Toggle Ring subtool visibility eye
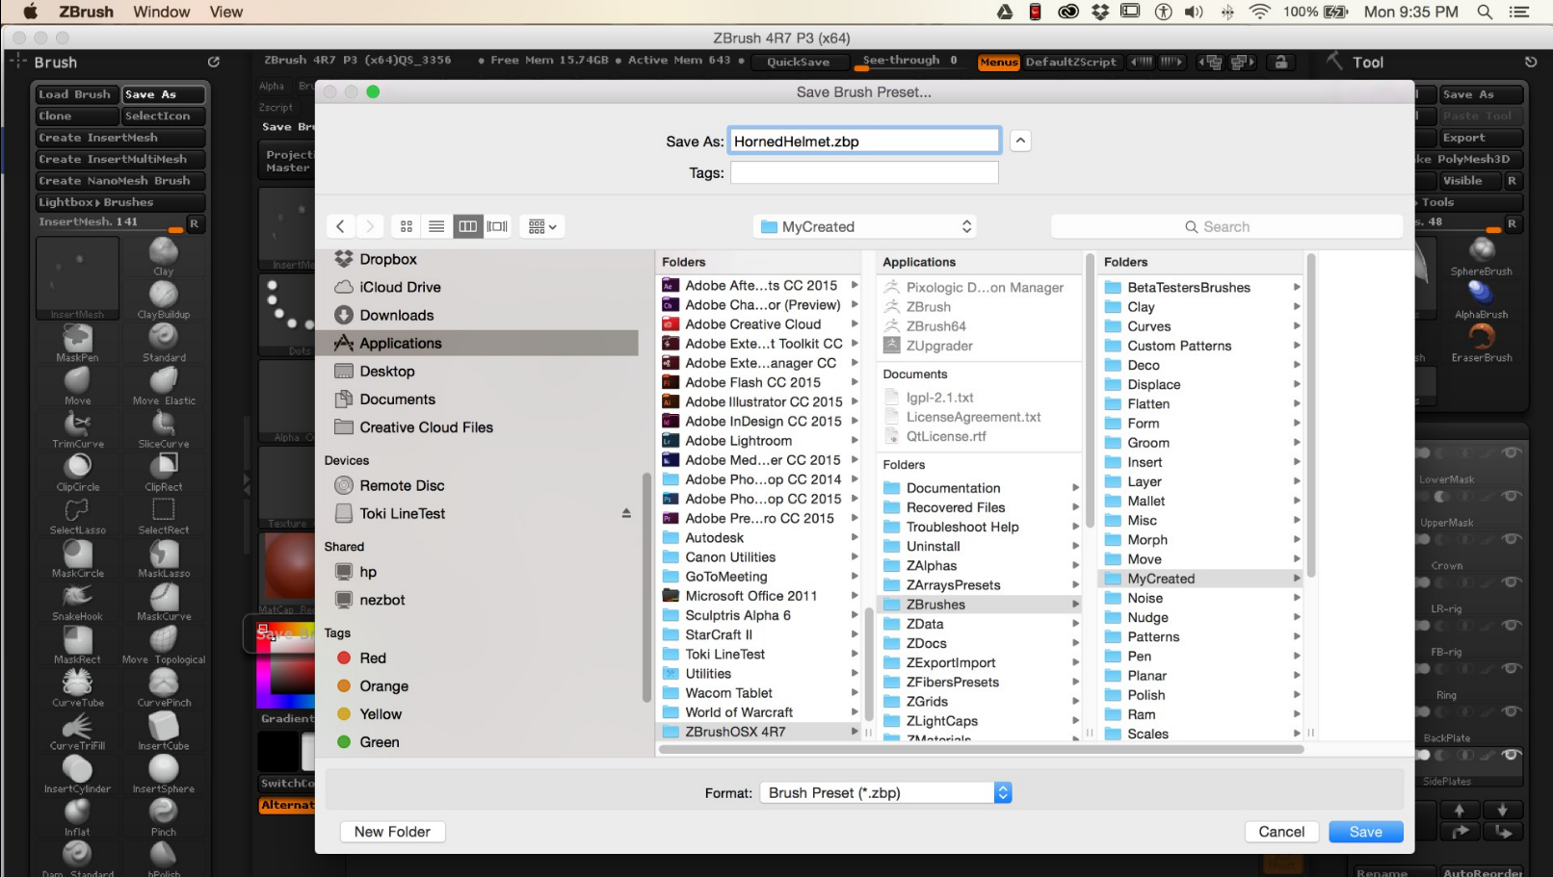 pos(1512,668)
